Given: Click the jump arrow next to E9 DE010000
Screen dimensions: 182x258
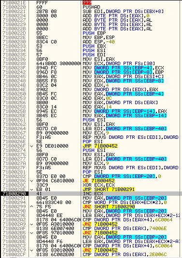Looking at the screenshot, I should (32, 146).
